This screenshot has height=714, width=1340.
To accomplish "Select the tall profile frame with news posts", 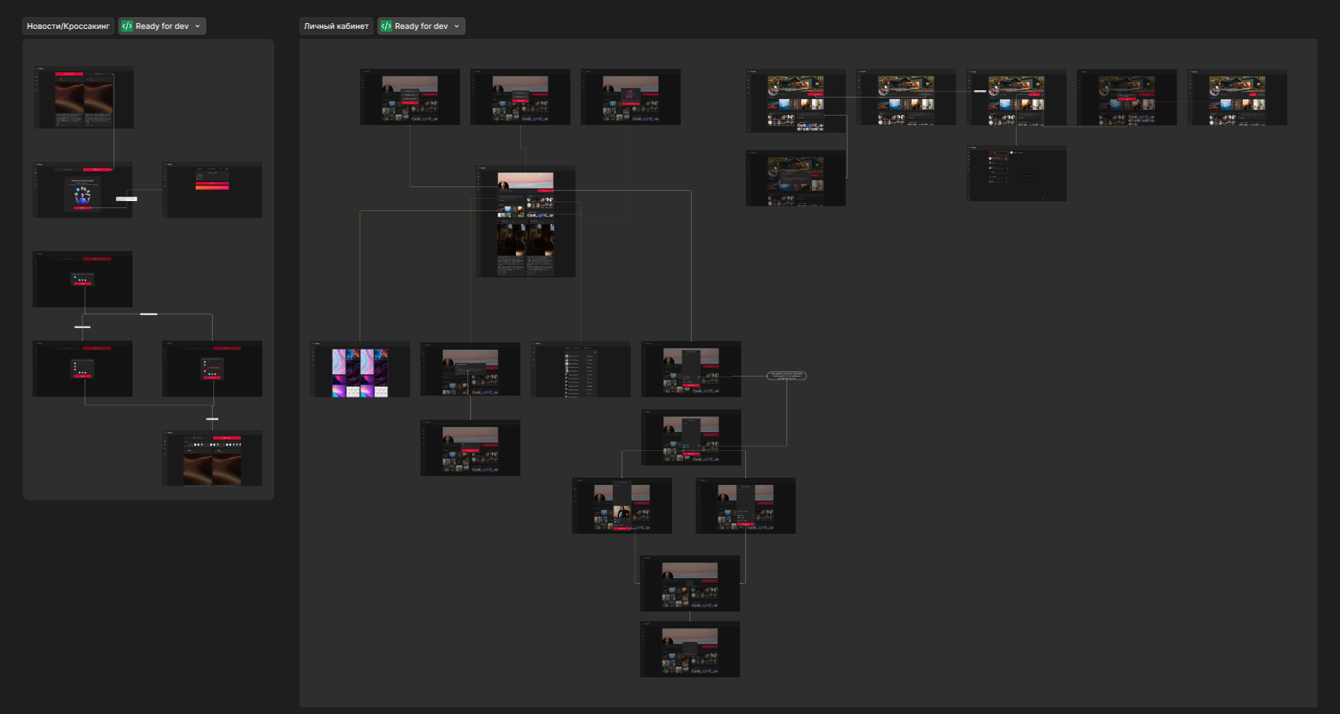I will click(526, 221).
